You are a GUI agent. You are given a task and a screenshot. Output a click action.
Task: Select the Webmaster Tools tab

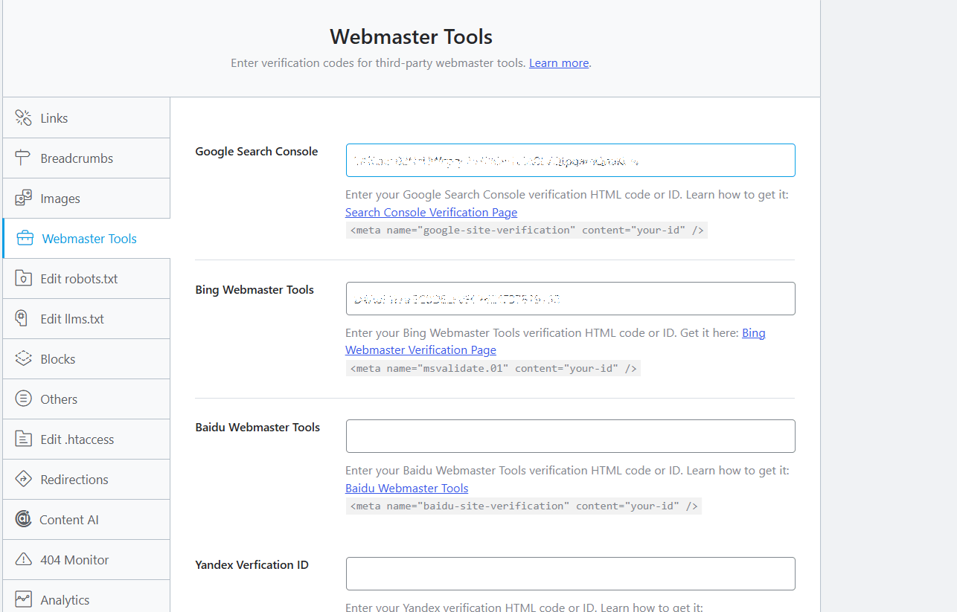coord(86,238)
